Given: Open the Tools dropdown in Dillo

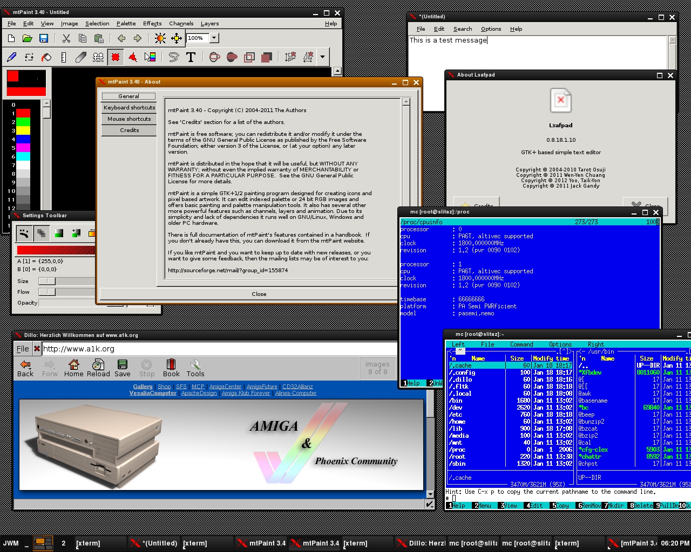Looking at the screenshot, I should click(x=195, y=368).
